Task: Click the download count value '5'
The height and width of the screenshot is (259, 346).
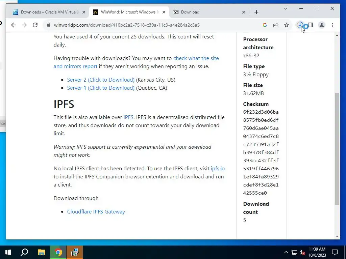Action: tap(245, 220)
